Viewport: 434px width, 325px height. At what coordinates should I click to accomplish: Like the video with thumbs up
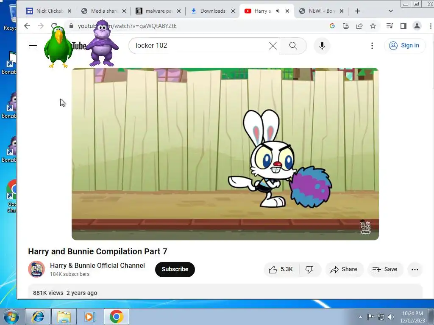tap(281, 270)
